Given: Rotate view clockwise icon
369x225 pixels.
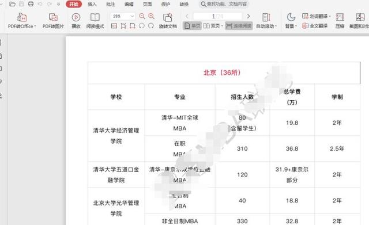Looking at the screenshot, I should click(x=151, y=26).
